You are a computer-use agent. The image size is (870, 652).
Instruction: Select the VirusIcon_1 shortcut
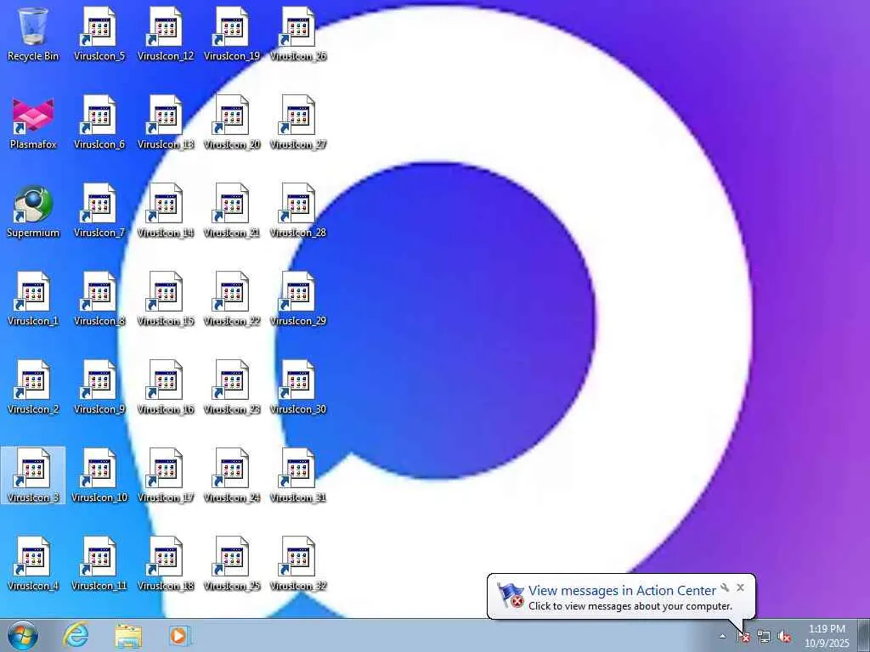click(x=33, y=300)
